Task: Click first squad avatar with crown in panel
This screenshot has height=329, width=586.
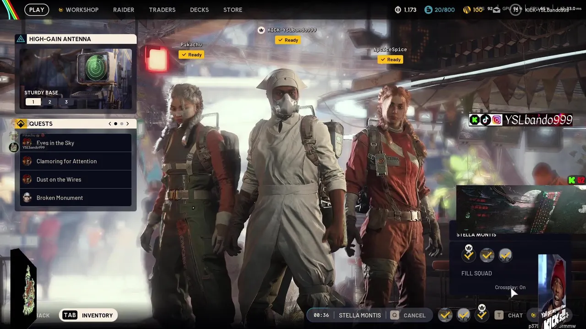Action: point(469,255)
